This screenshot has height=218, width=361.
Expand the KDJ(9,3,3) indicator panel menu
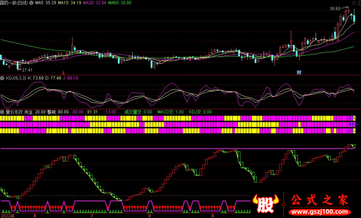click(2, 78)
